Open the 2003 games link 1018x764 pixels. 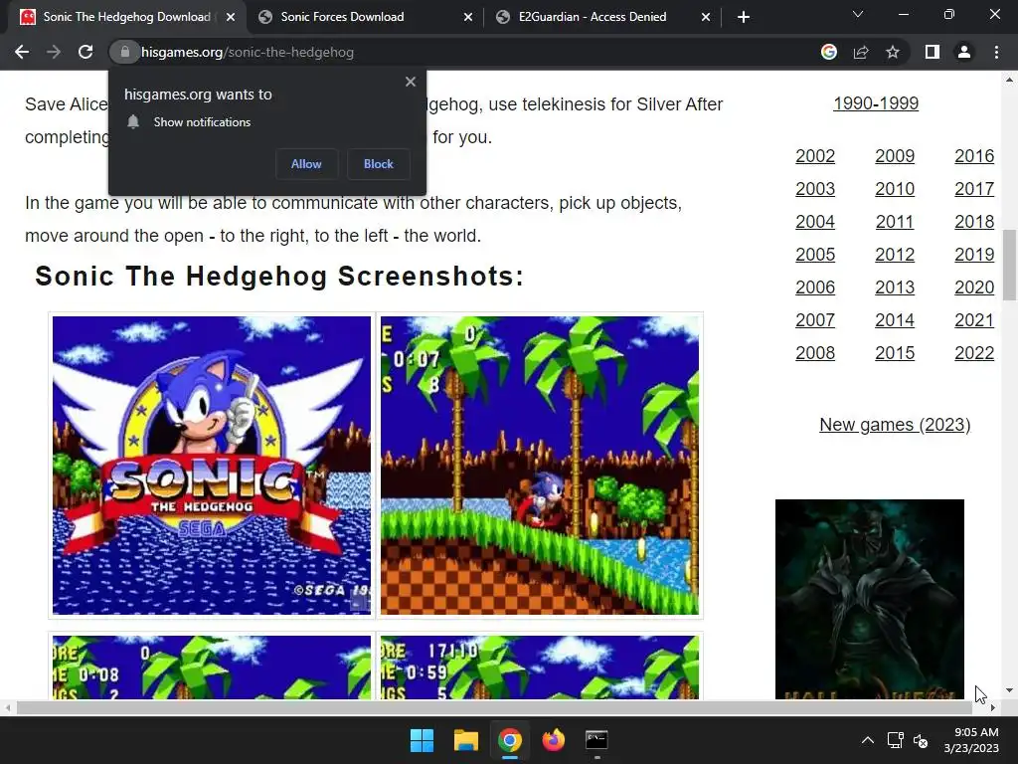(815, 189)
